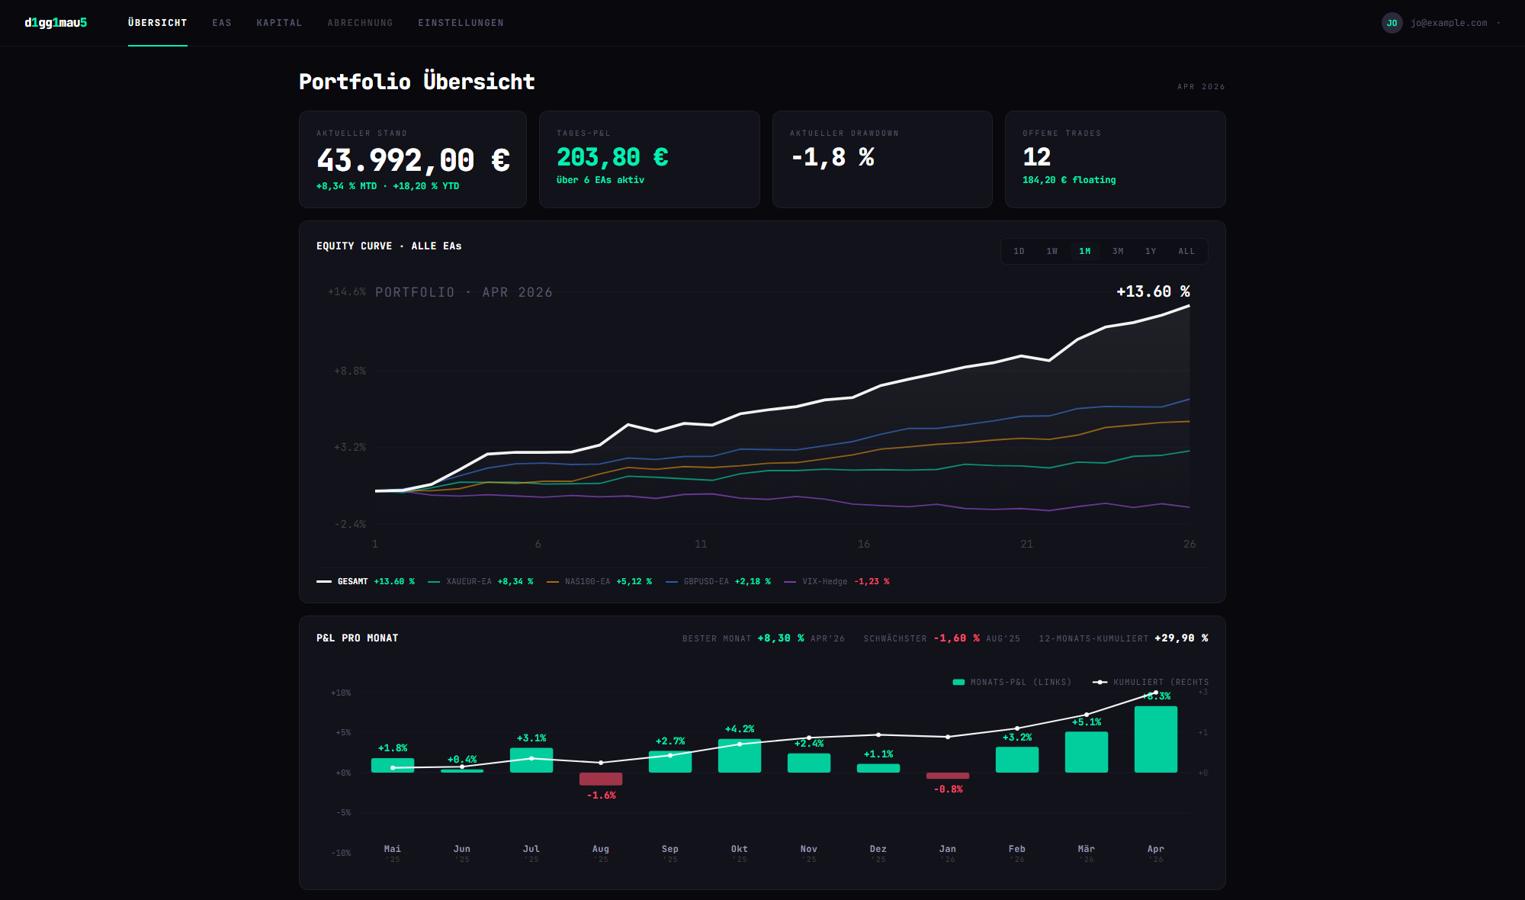This screenshot has height=900, width=1525.
Task: Click the Dez '25 +1.1% bar
Action: click(878, 768)
